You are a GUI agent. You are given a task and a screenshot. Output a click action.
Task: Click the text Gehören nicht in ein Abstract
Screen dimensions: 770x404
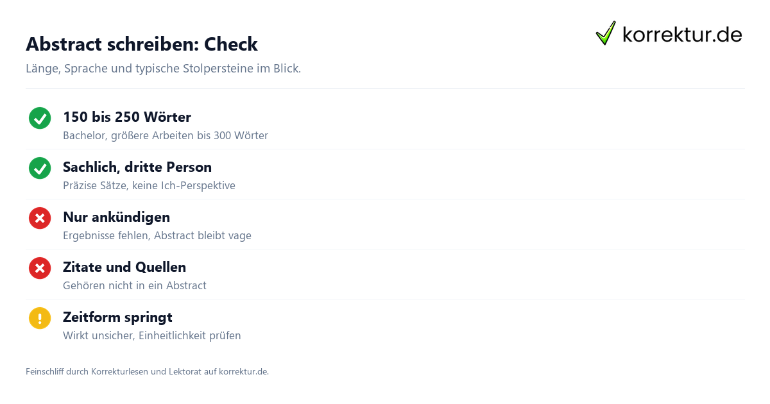pos(135,285)
